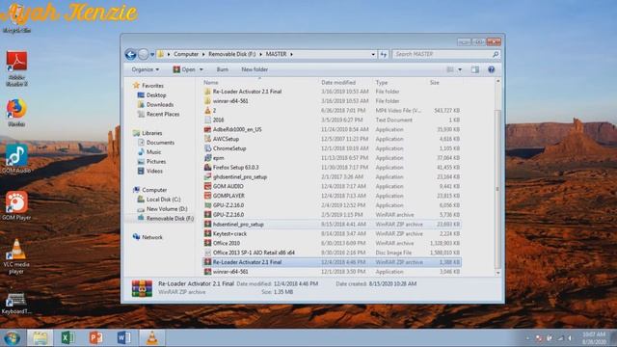
Task: Toggle the preview pane button
Action: coord(475,69)
